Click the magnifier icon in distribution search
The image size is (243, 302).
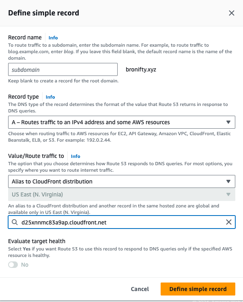pyautogui.click(x=15, y=222)
